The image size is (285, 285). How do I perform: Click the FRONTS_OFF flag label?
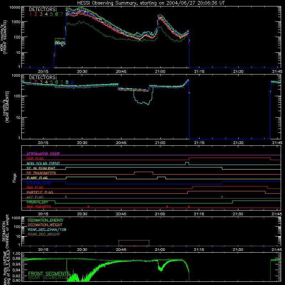point(37,202)
